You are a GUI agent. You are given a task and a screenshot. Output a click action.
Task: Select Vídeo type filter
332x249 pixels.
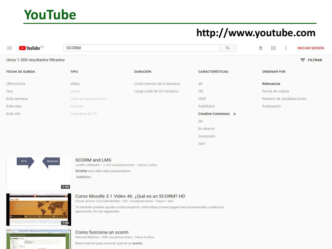coord(75,84)
